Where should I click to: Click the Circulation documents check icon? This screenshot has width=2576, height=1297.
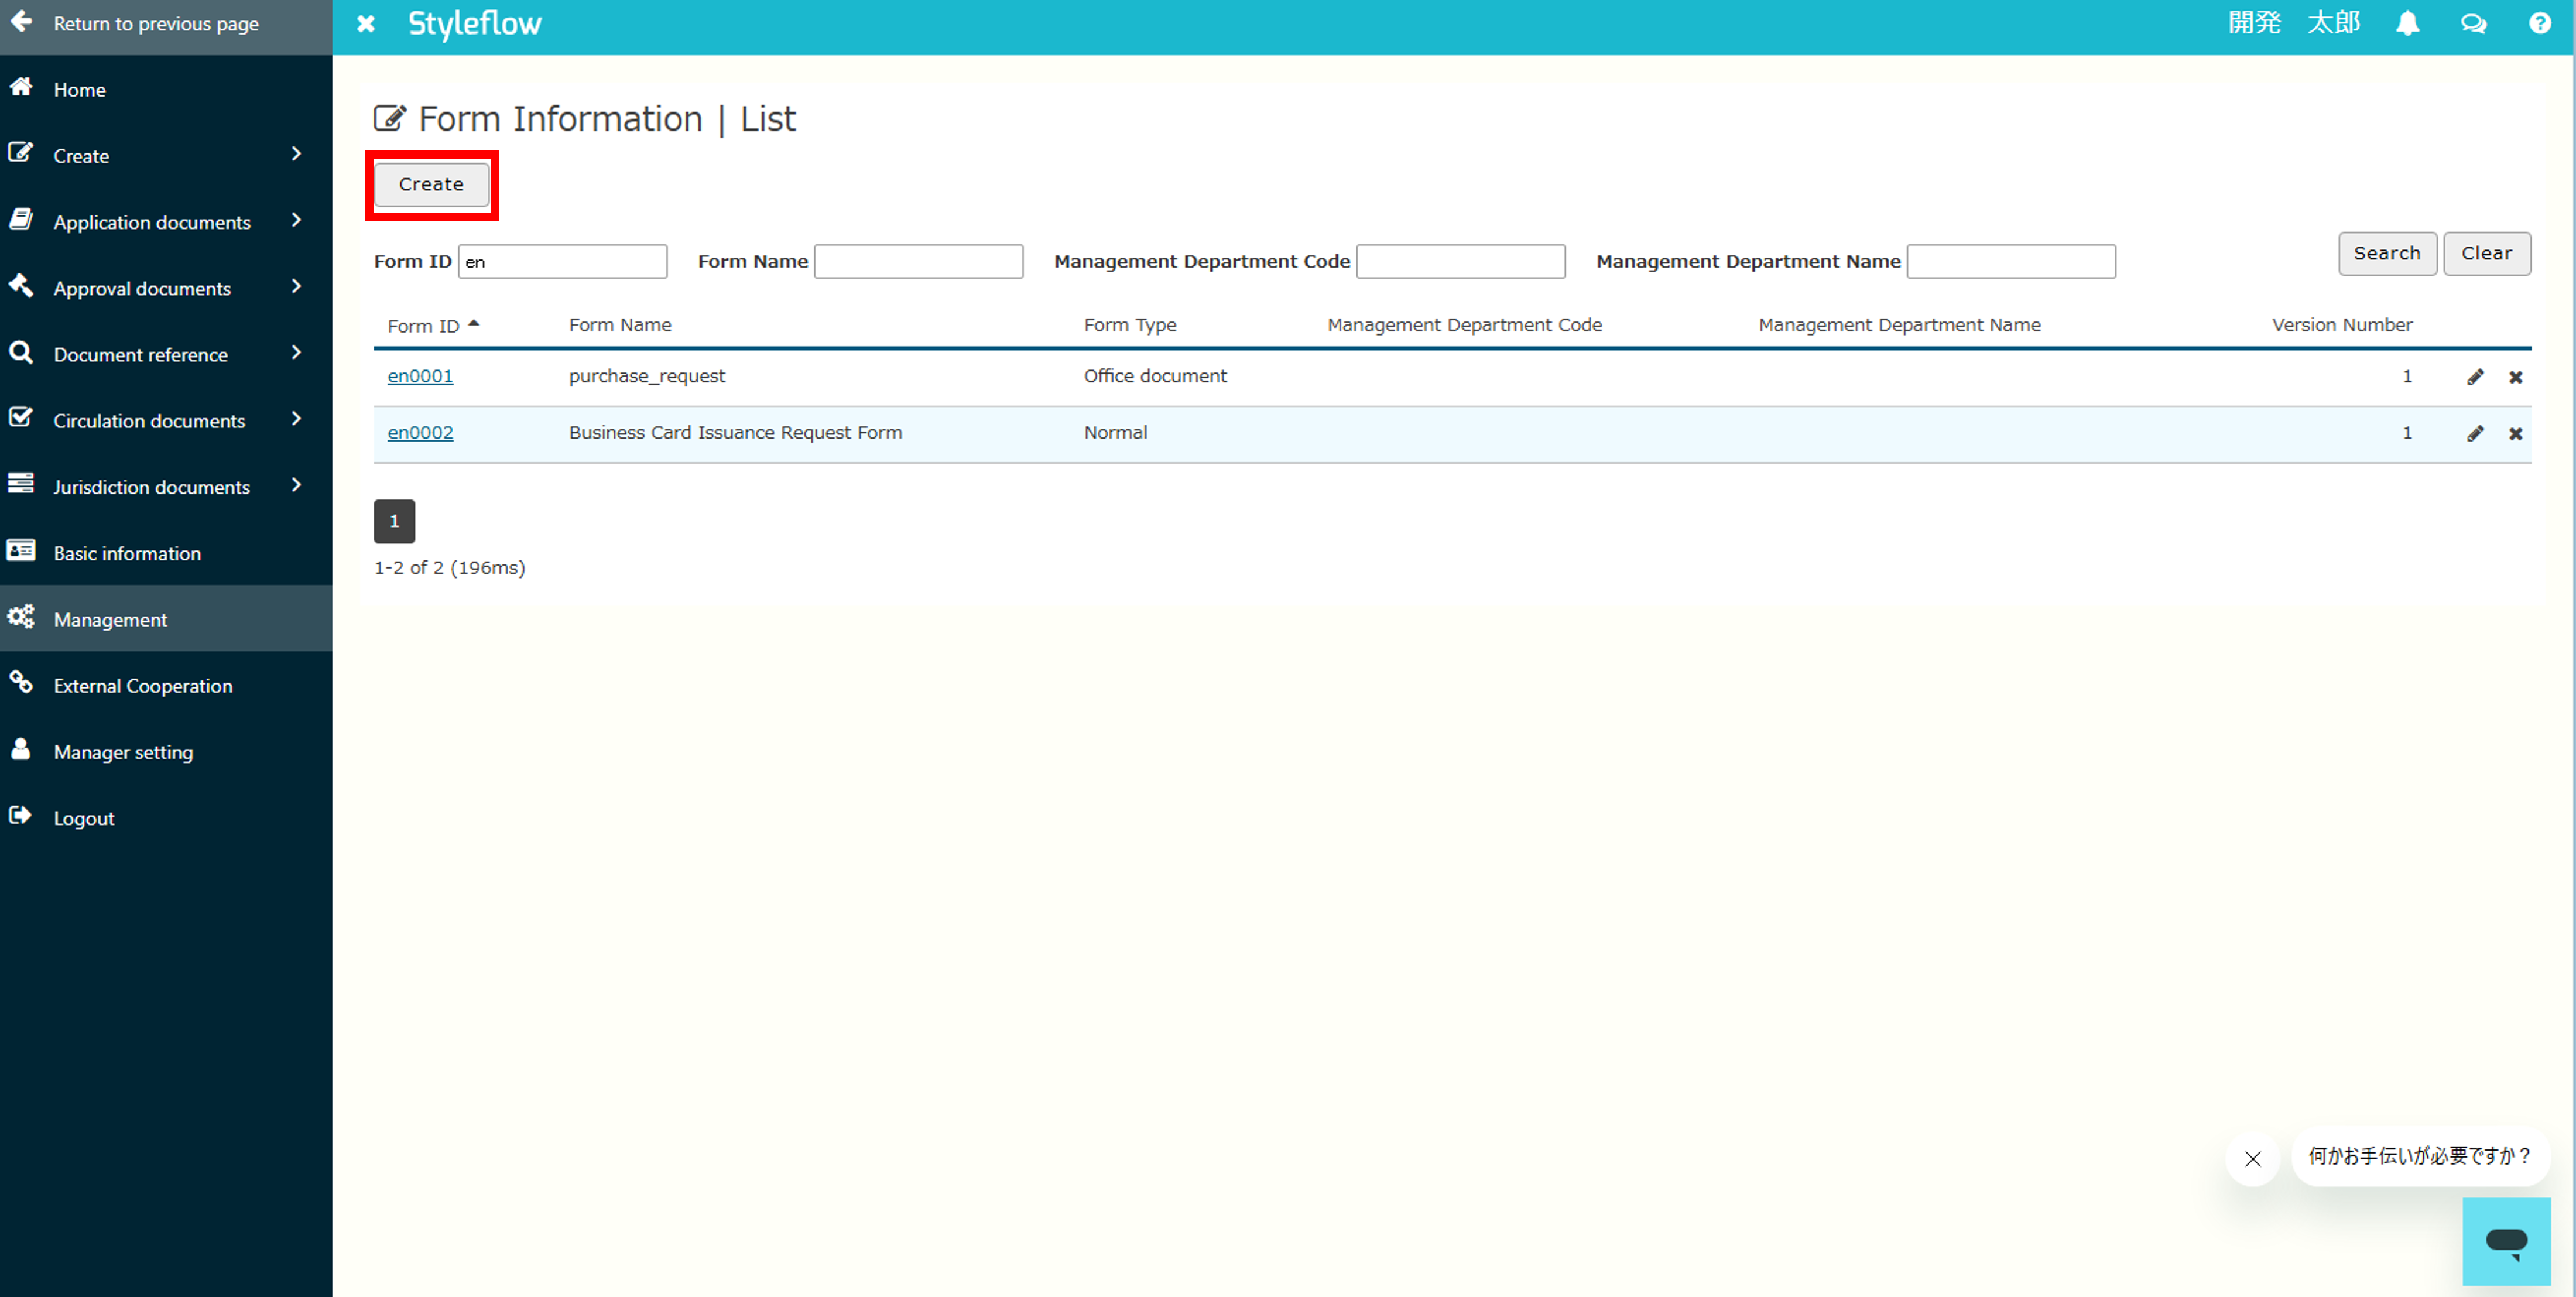point(21,418)
